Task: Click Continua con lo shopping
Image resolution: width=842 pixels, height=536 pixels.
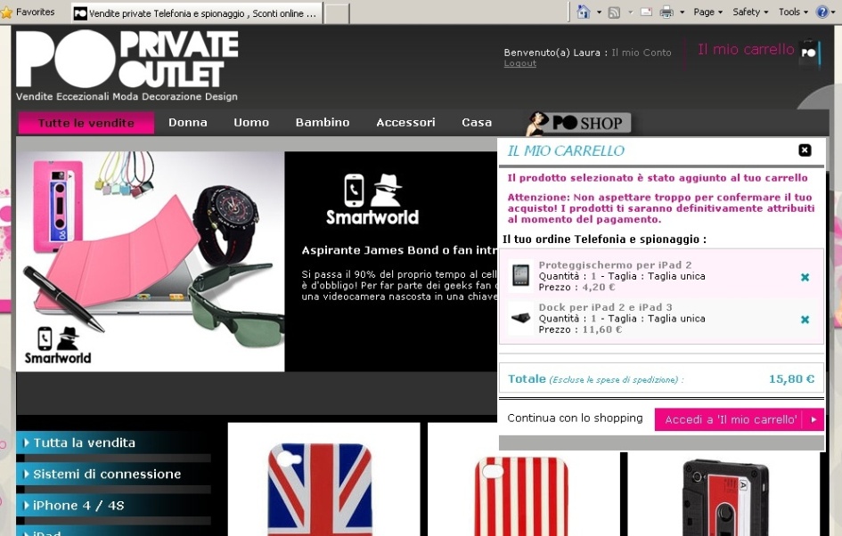Action: click(x=575, y=418)
